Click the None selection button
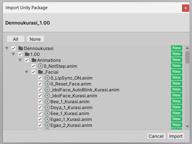This screenshot has height=144, width=192. click(35, 39)
